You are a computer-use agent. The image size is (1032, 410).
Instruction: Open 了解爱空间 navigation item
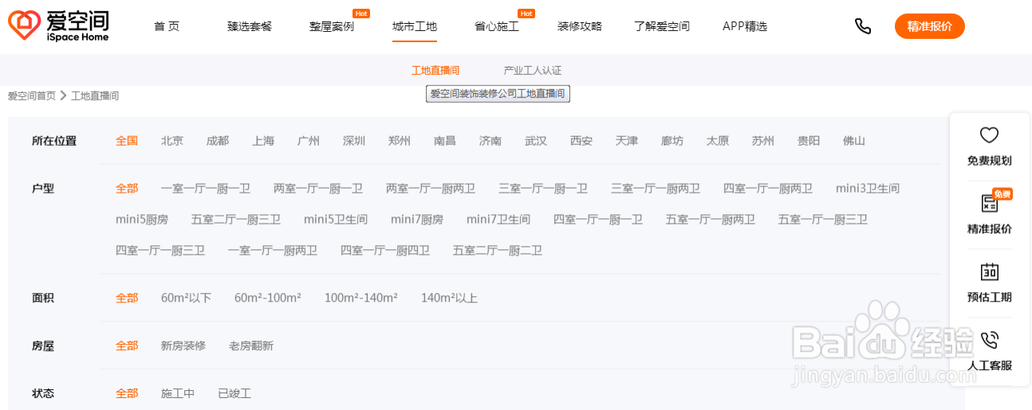pos(662,26)
